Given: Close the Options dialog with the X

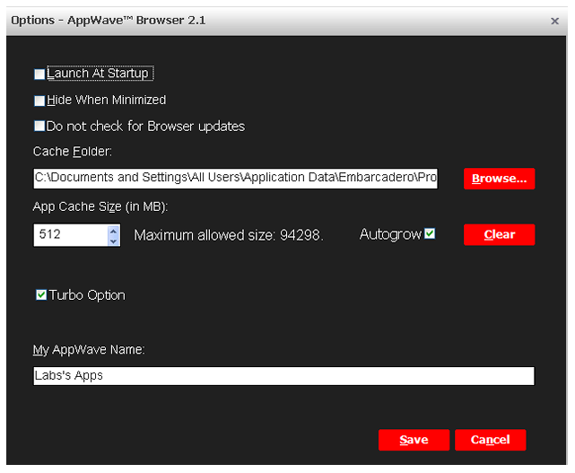Looking at the screenshot, I should [554, 22].
